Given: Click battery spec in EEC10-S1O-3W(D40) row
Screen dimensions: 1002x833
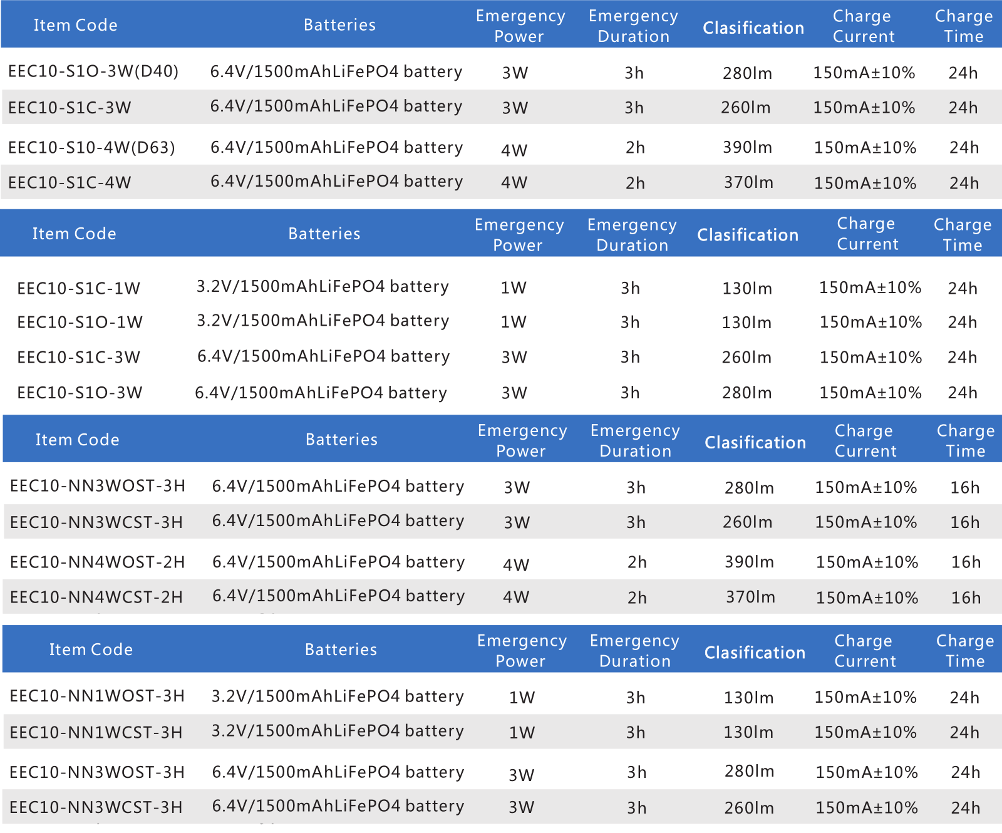Looking at the screenshot, I should click(x=336, y=72).
